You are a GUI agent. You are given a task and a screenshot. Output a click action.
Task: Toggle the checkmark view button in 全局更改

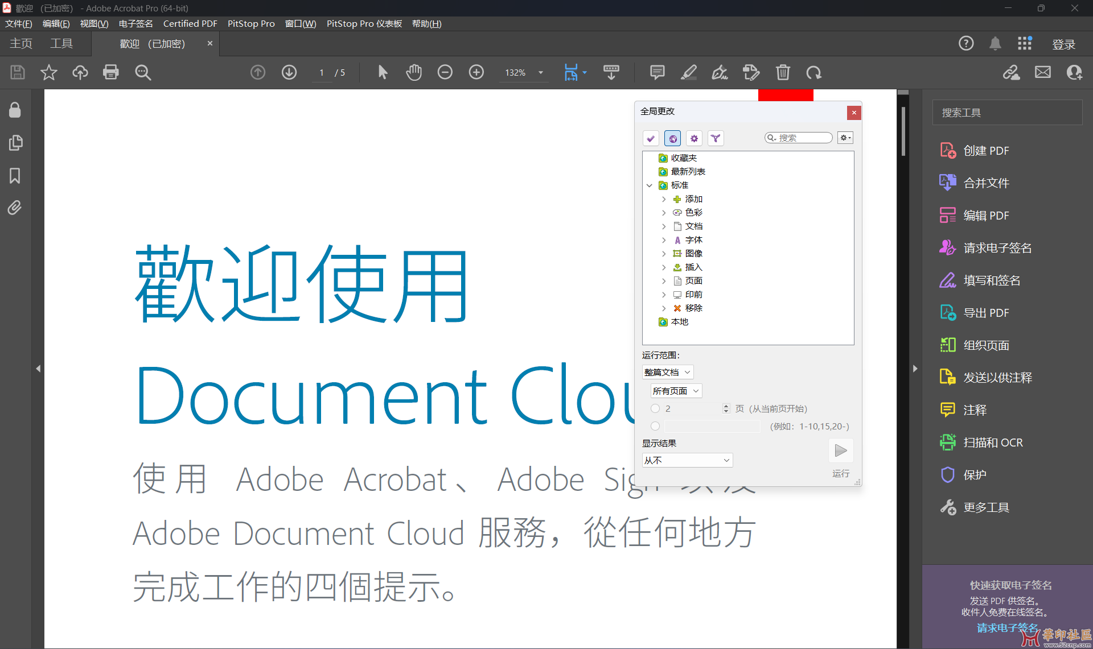click(x=651, y=138)
